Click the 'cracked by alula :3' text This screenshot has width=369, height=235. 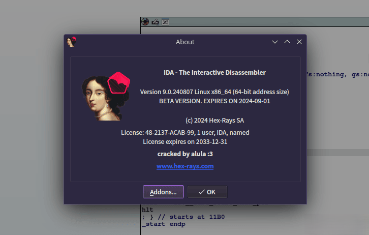click(185, 154)
